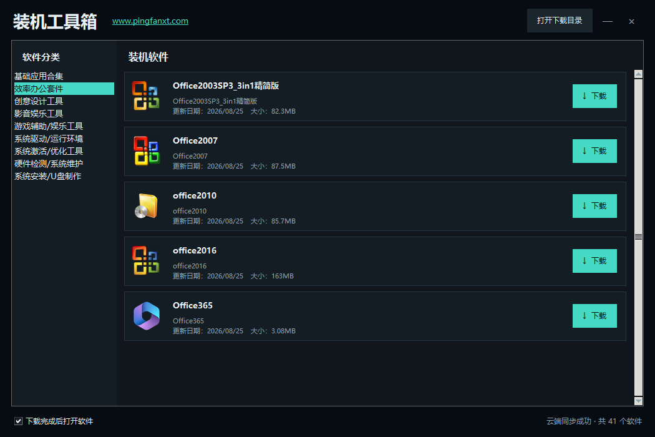Select 系统激活/优化工具 category
655x437 pixels.
[x=64, y=151]
